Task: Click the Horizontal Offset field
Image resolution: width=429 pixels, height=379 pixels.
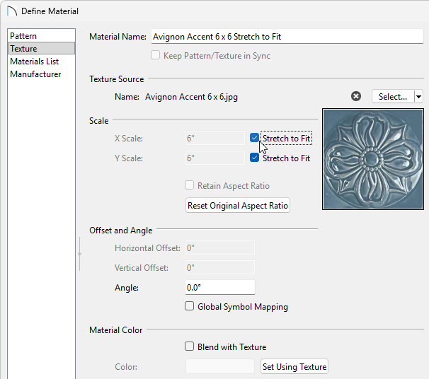Action: (x=220, y=248)
